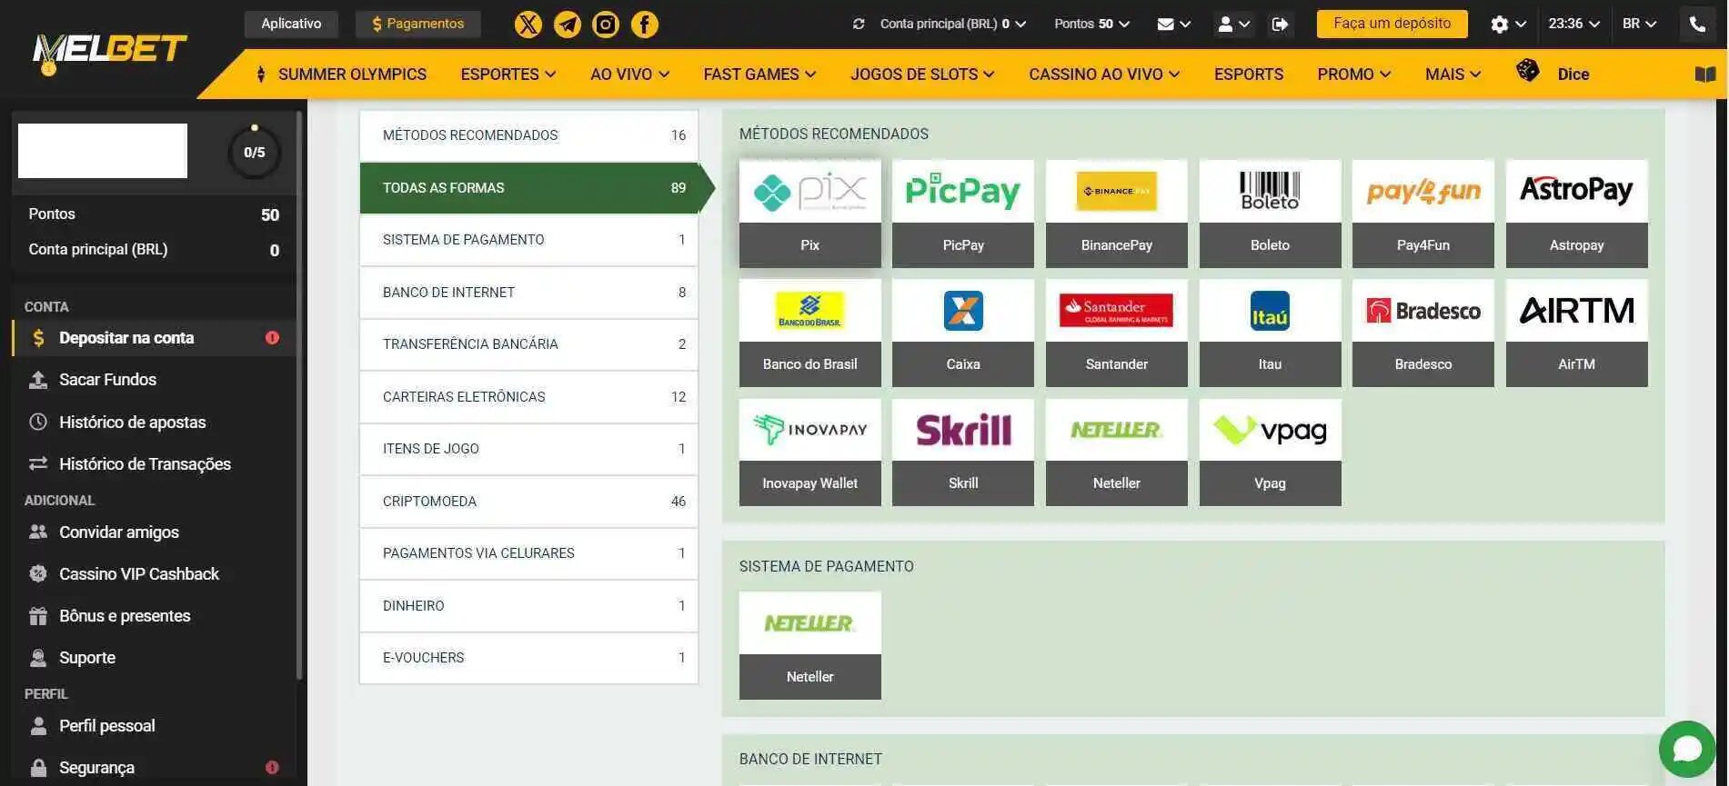Select the Inovapay Wallet method
Screen dimensions: 1729x786
click(809, 452)
